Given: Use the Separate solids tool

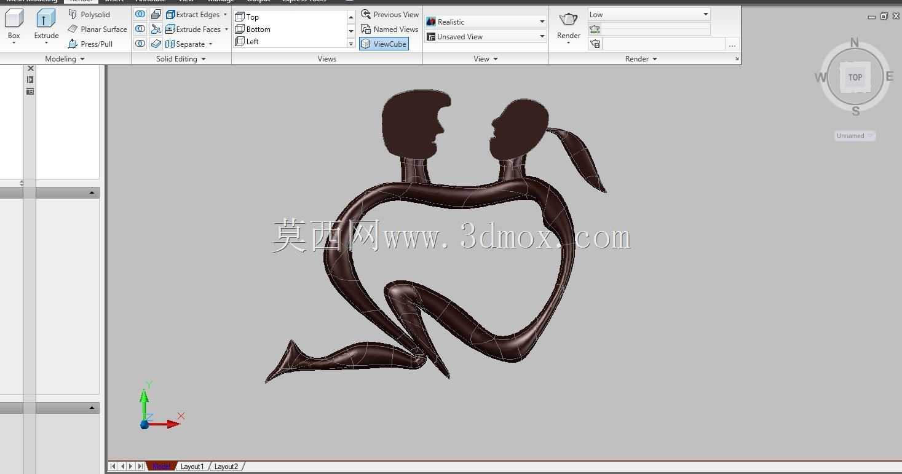Looking at the screenshot, I should pos(185,44).
